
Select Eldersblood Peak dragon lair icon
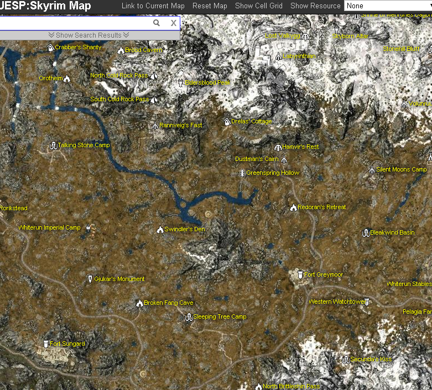coord(180,82)
